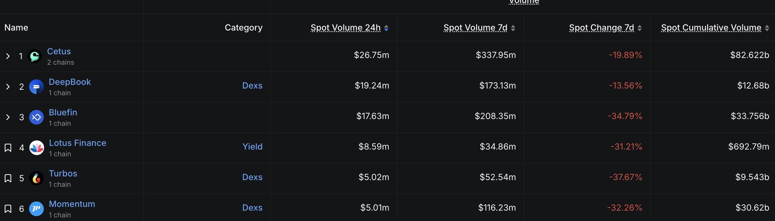Bookmark the Turbos protocol row
This screenshot has width=775, height=221.
[x=8, y=178]
